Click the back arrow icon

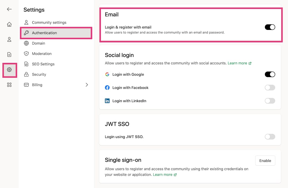(x=9, y=9)
